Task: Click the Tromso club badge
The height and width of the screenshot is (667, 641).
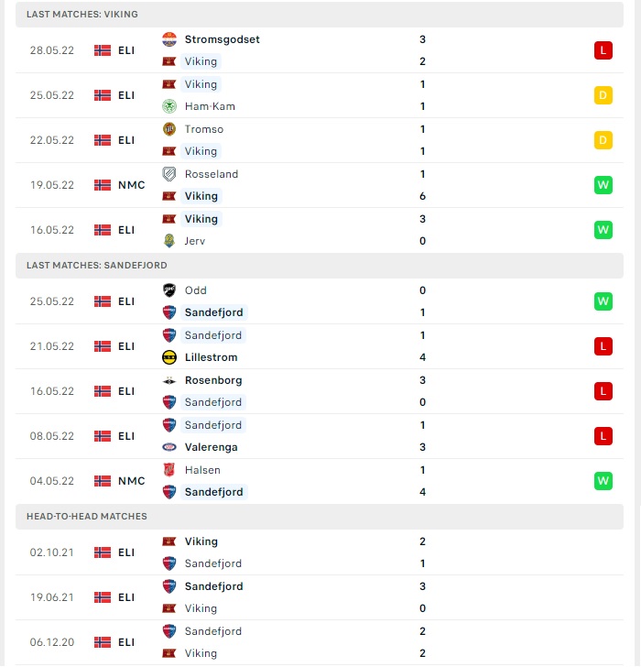Action: [169, 129]
